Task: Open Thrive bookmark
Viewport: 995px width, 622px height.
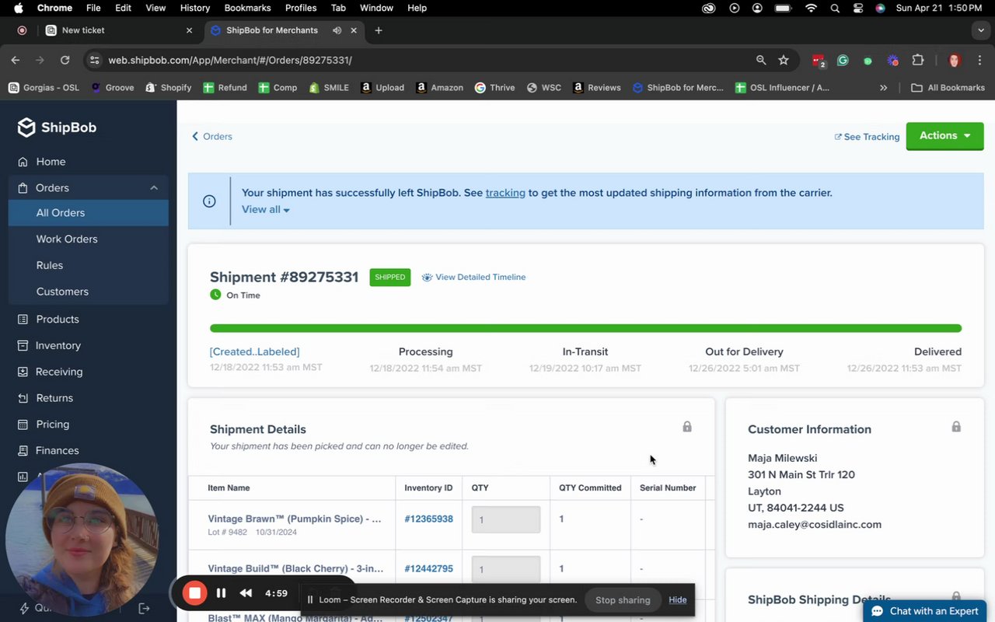Action: pyautogui.click(x=494, y=88)
